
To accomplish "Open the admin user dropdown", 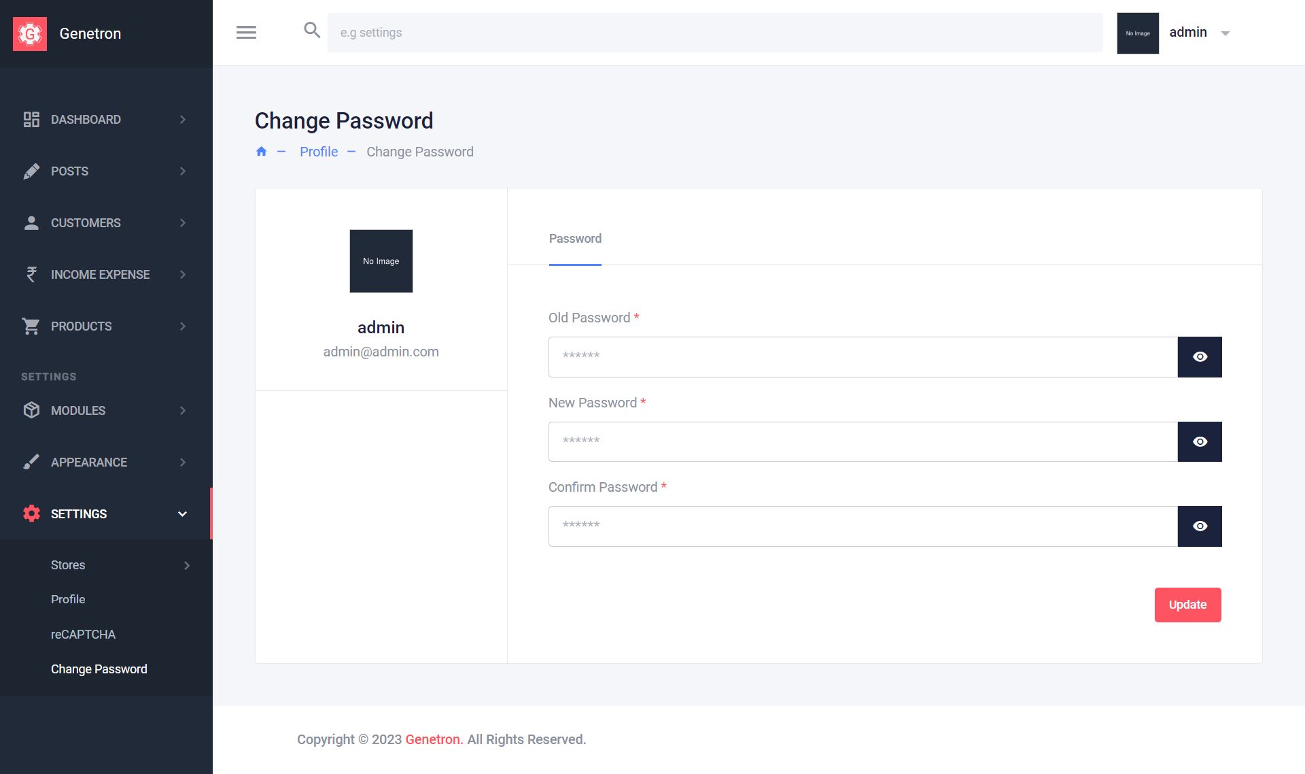I will (x=1225, y=33).
